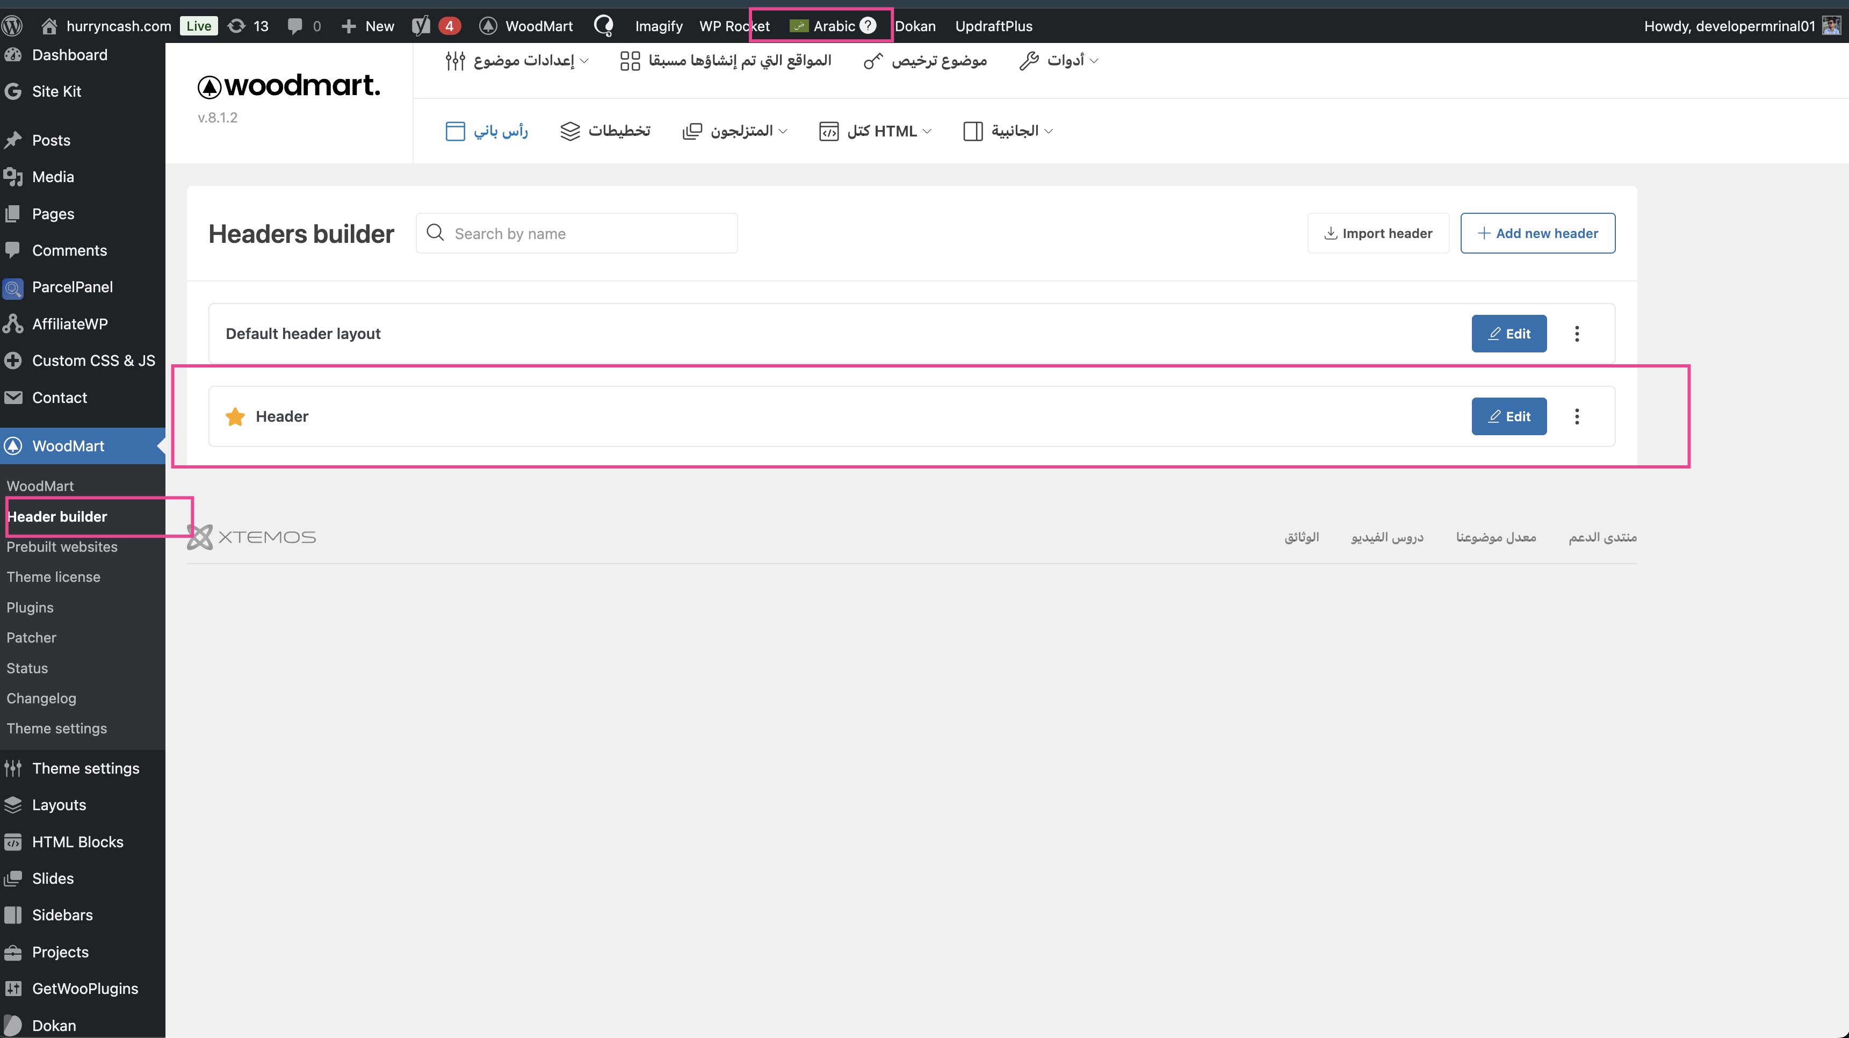The height and width of the screenshot is (1038, 1849).
Task: Open the معدل موضوعنا rate theme link
Action: click(x=1496, y=538)
